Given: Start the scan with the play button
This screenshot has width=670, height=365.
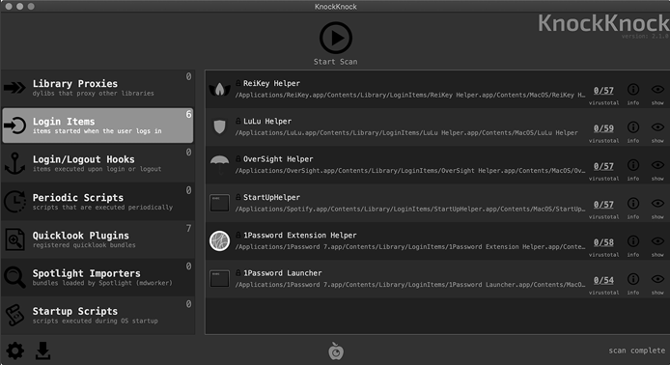Looking at the screenshot, I should (x=336, y=38).
